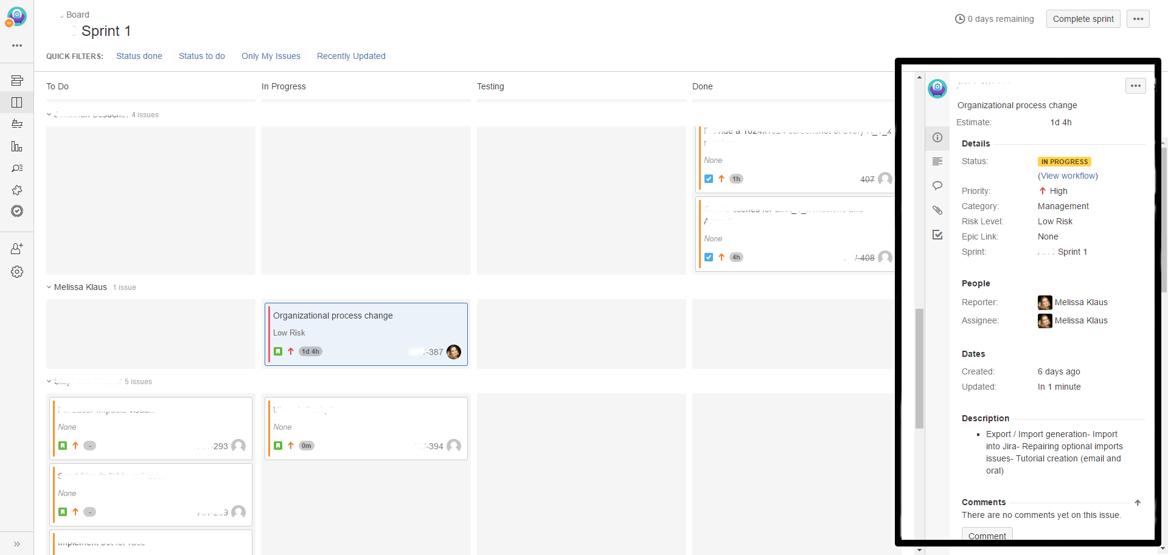Open the issue detail ellipsis actions menu
This screenshot has width=1168, height=555.
[1136, 86]
